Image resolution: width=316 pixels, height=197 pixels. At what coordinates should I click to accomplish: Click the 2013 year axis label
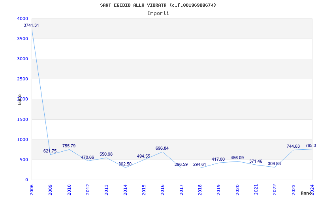click(106, 190)
